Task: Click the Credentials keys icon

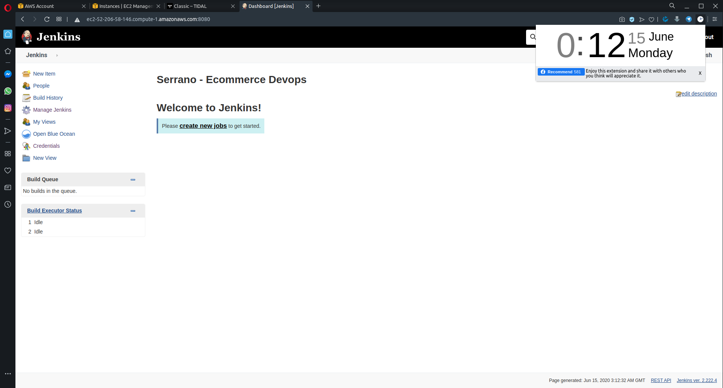Action: 26,146
